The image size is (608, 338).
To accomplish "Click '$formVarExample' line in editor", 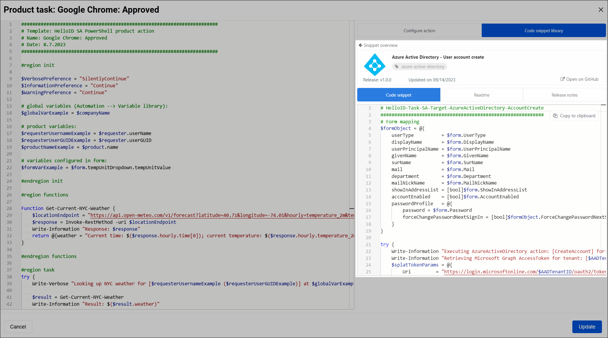I will coord(96,168).
